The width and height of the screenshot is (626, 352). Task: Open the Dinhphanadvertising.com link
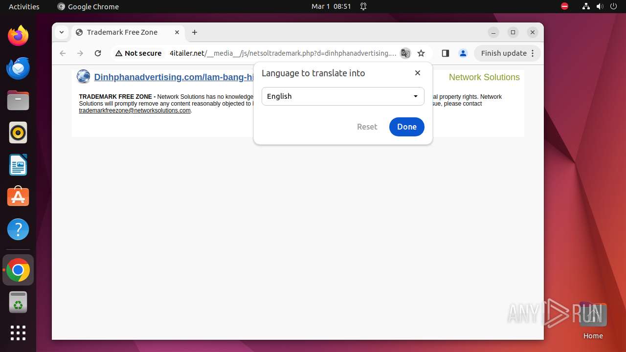pyautogui.click(x=174, y=77)
